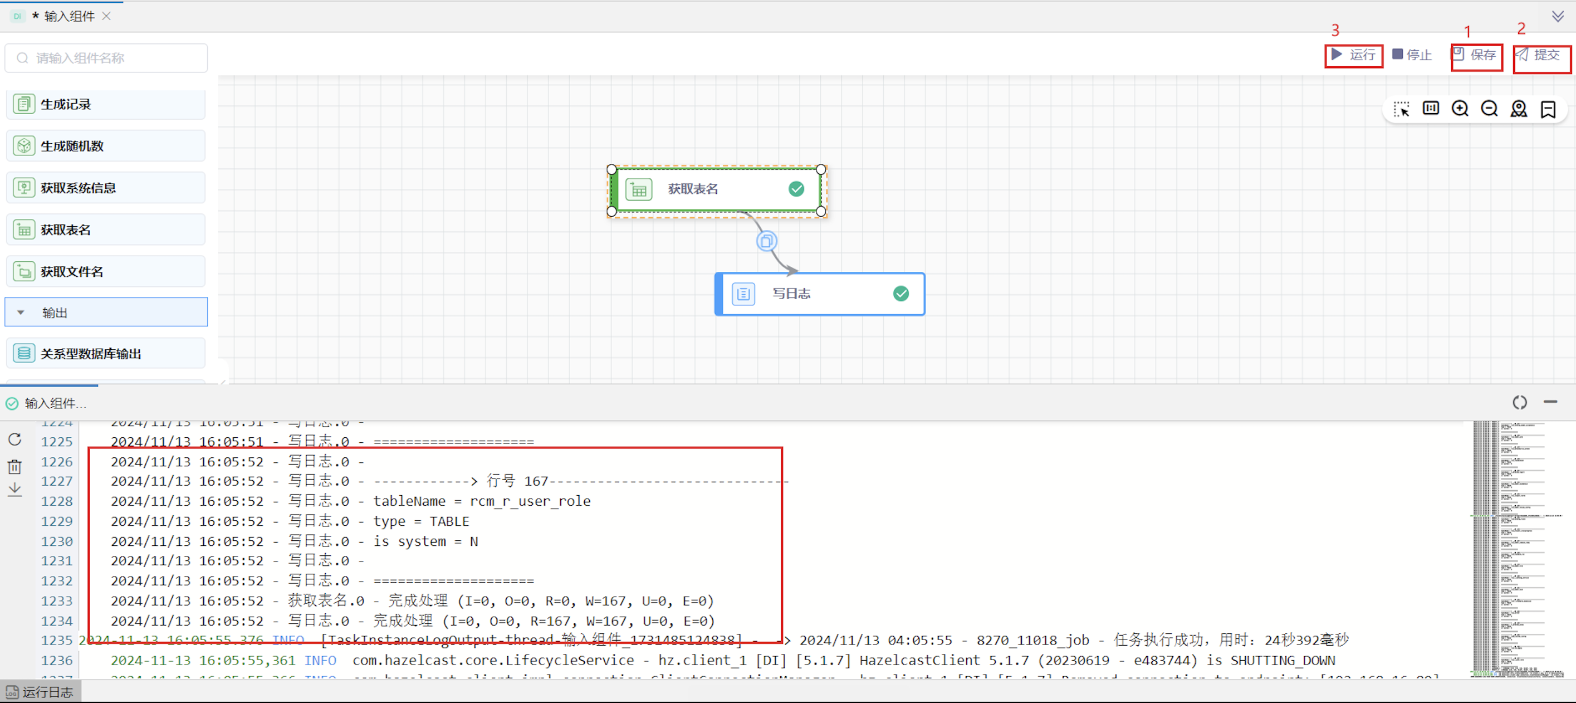Click the zoom out canvas icon

point(1489,109)
